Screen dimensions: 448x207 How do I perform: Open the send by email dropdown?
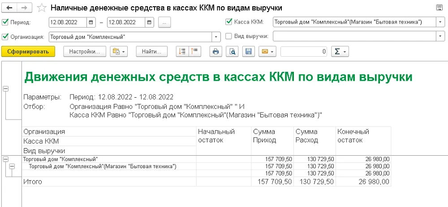coord(267,51)
